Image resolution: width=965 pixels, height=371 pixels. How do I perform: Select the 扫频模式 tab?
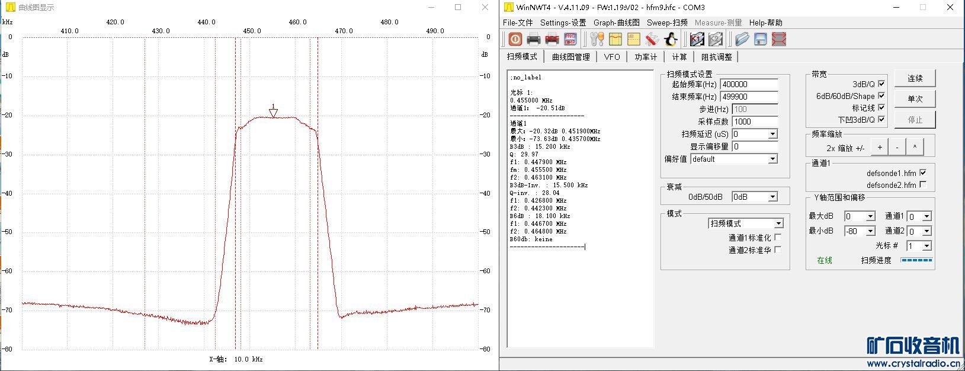point(522,56)
